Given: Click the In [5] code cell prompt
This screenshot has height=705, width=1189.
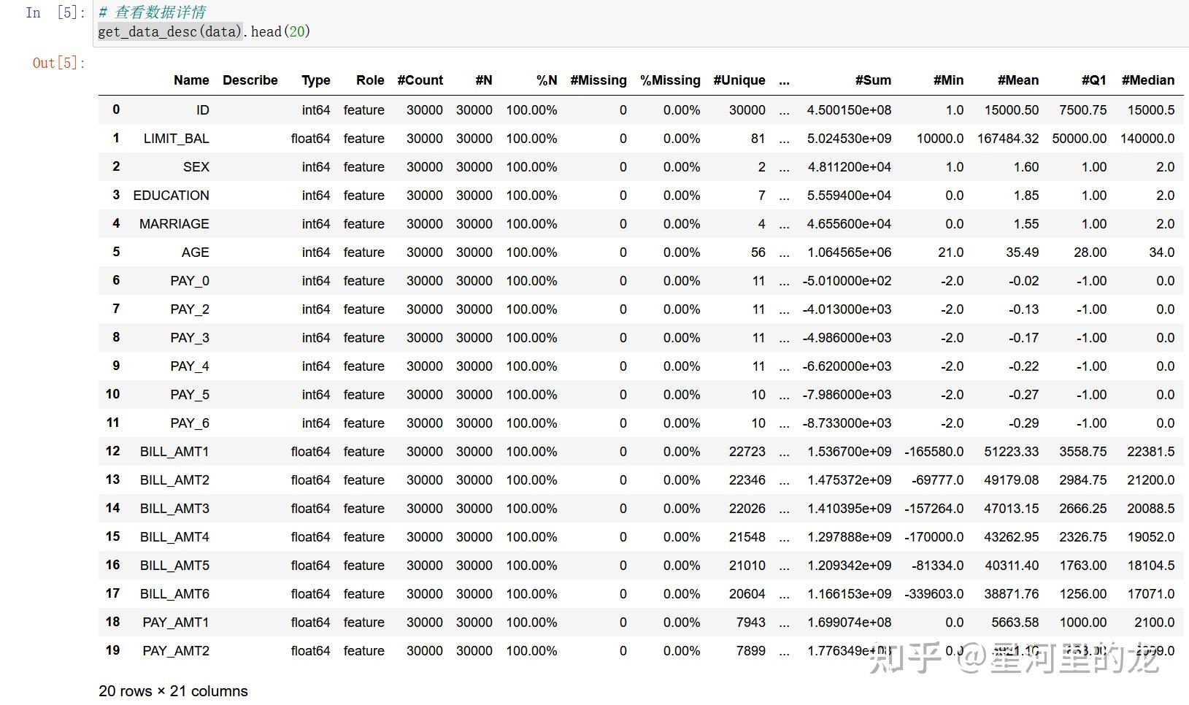Looking at the screenshot, I should (x=55, y=12).
